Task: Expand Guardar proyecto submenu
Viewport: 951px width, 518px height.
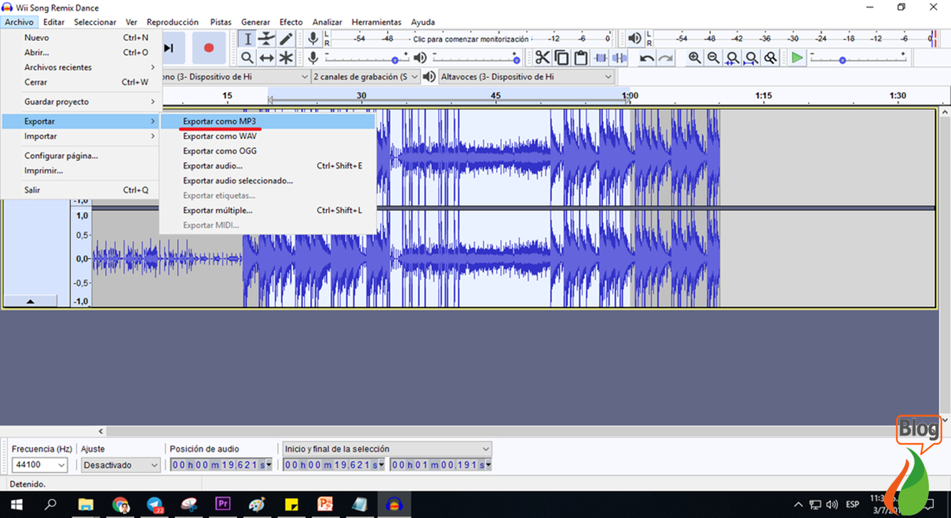Action: [82, 102]
